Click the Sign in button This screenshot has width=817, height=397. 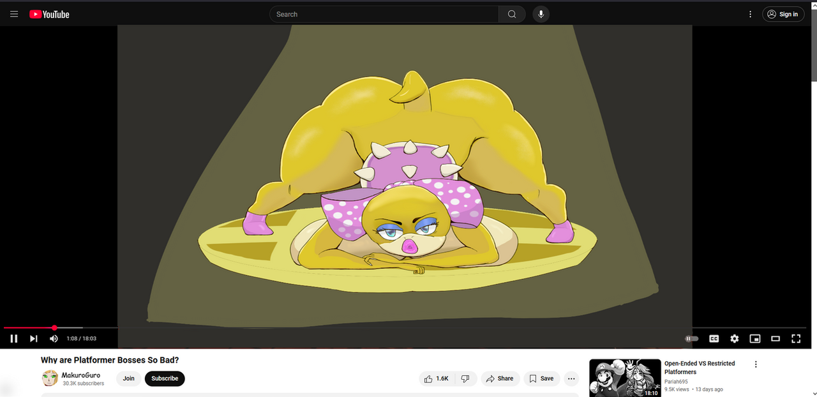click(x=783, y=14)
